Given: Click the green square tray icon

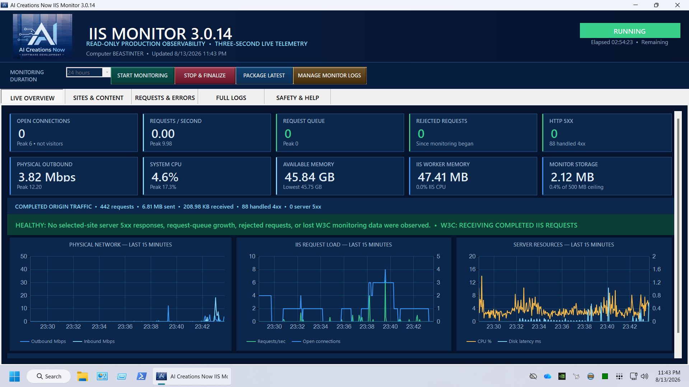Looking at the screenshot, I should (x=605, y=376).
